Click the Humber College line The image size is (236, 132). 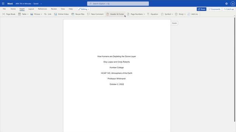click(x=117, y=67)
